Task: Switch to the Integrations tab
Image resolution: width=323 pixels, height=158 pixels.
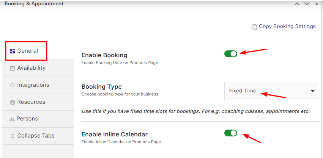Action: point(38,85)
